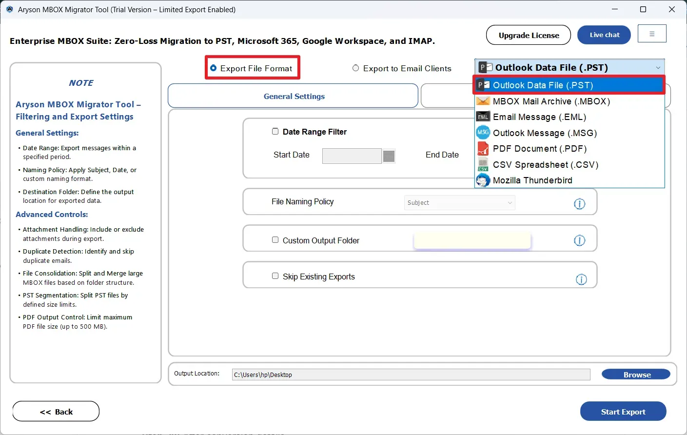The image size is (687, 435).
Task: Click the MBOX Mail Archive envelope icon
Action: 483,101
